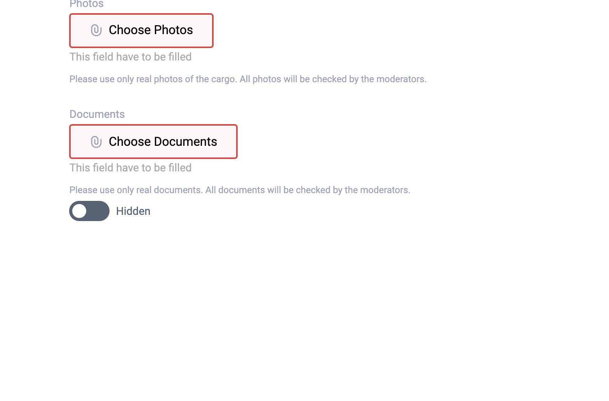Image resolution: width=609 pixels, height=401 pixels.
Task: Select the Documents field label
Action: pos(97,114)
